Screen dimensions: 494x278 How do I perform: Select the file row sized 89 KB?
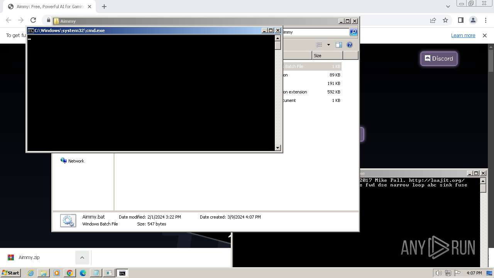312,75
